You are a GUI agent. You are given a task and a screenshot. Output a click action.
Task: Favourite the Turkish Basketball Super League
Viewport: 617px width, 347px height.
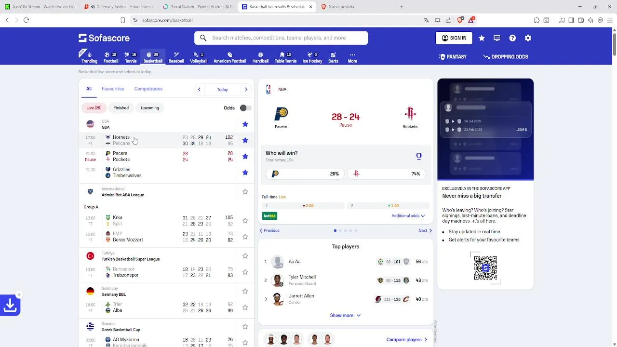click(x=245, y=256)
